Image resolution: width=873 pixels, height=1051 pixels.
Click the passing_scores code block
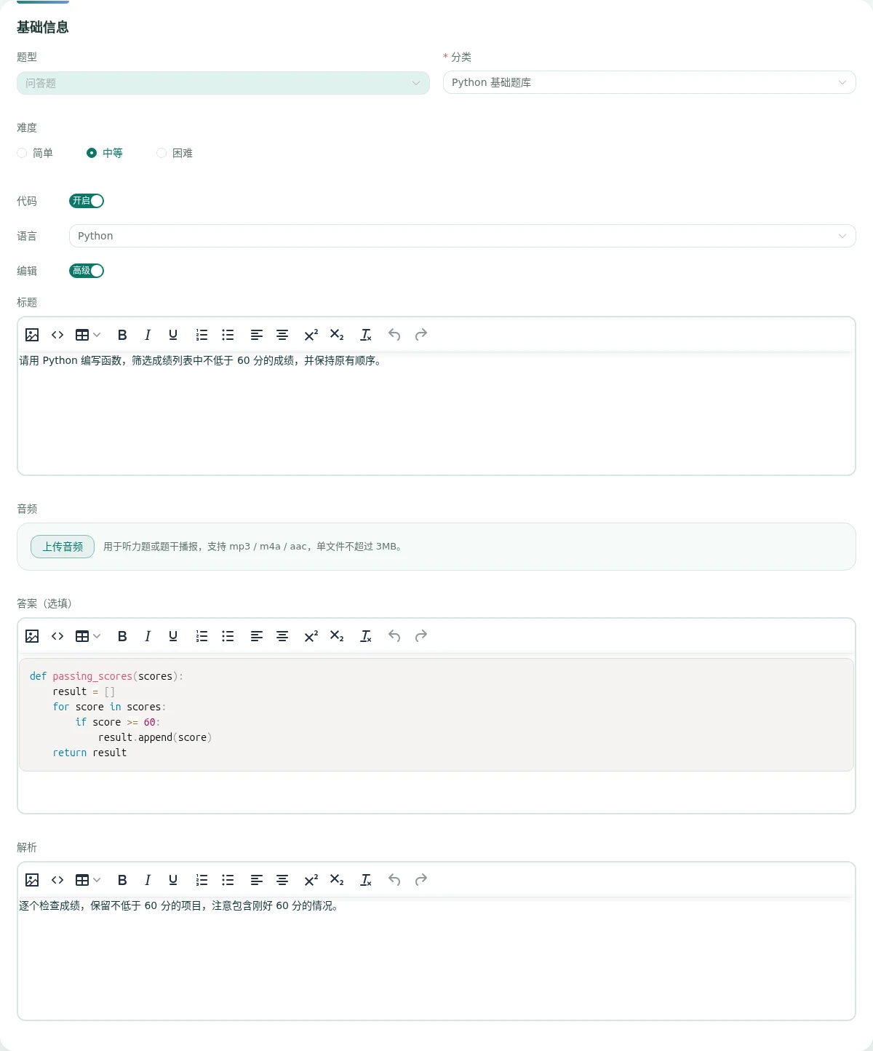436,715
